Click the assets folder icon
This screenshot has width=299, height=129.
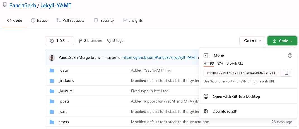(x=52, y=122)
